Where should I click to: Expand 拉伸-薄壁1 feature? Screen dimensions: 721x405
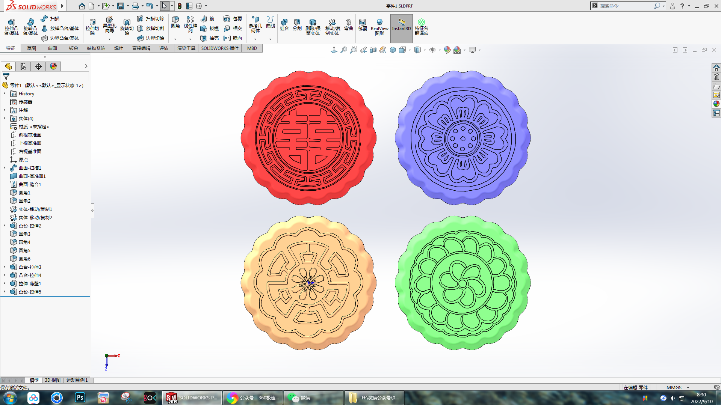pyautogui.click(x=5, y=283)
